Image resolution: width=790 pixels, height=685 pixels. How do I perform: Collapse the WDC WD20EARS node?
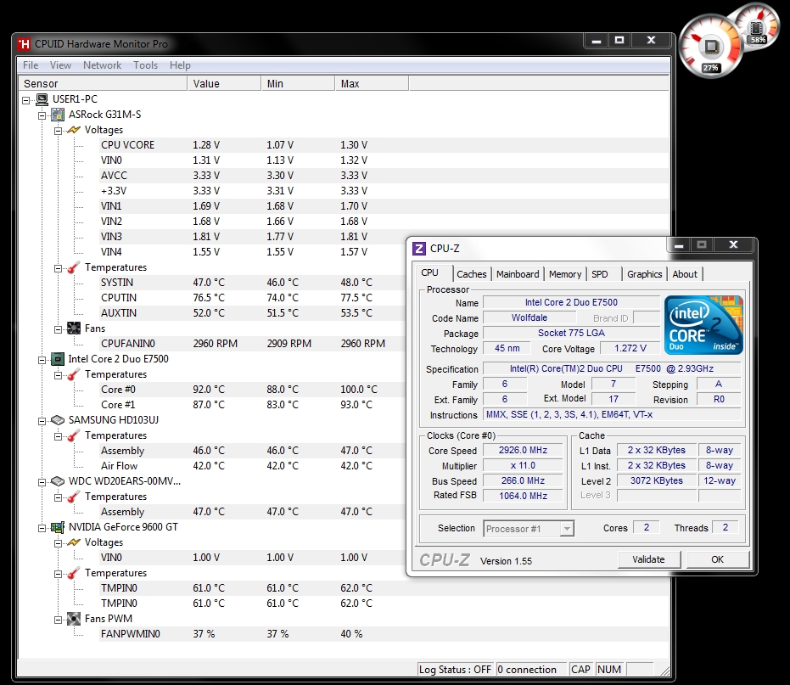[42, 482]
